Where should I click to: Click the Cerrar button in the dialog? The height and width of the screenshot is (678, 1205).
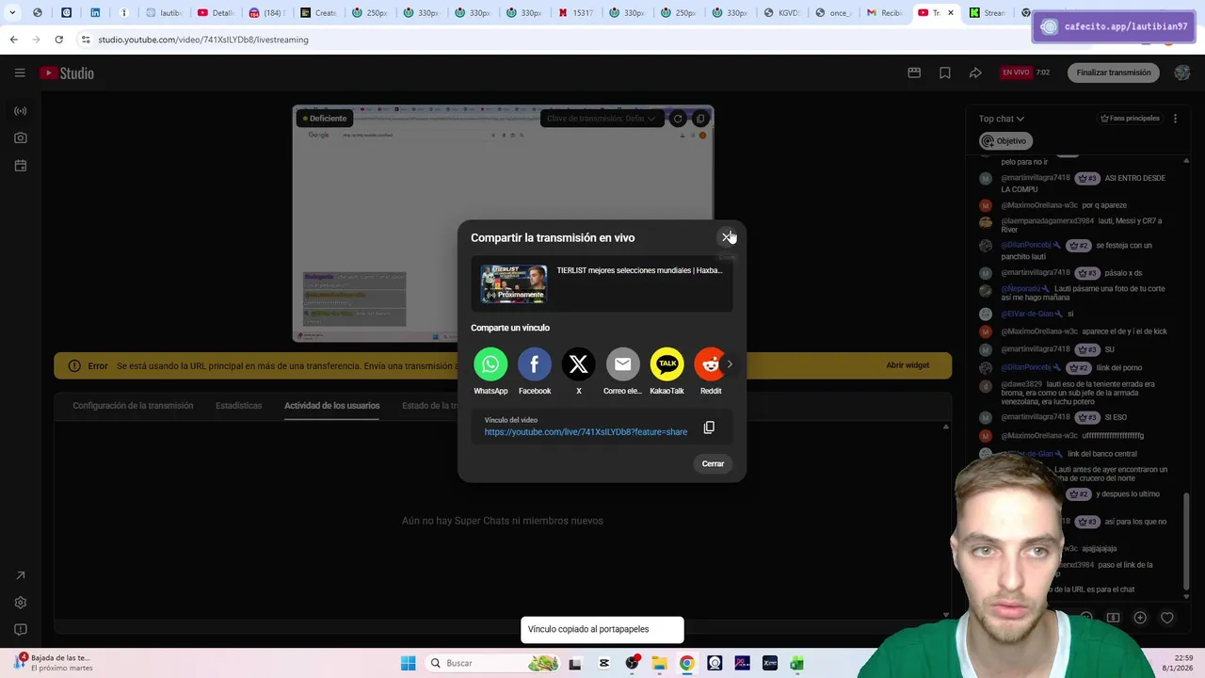click(713, 463)
